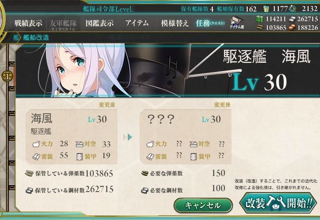Click the キャンセル button
320x220 pixels.
pyautogui.click(x=203, y=205)
